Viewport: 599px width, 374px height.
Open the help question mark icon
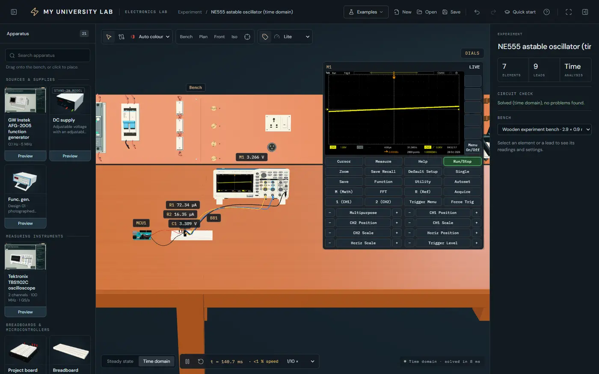click(546, 12)
